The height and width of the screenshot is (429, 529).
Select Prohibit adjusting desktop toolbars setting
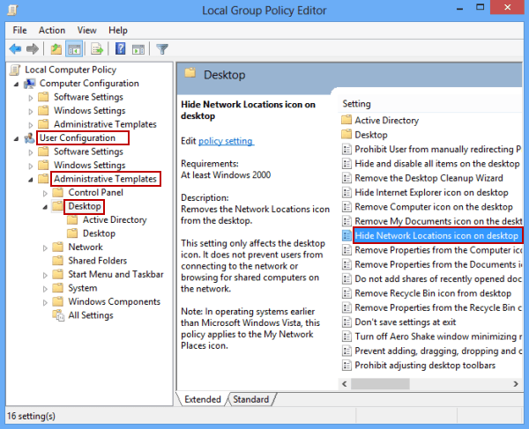point(425,366)
